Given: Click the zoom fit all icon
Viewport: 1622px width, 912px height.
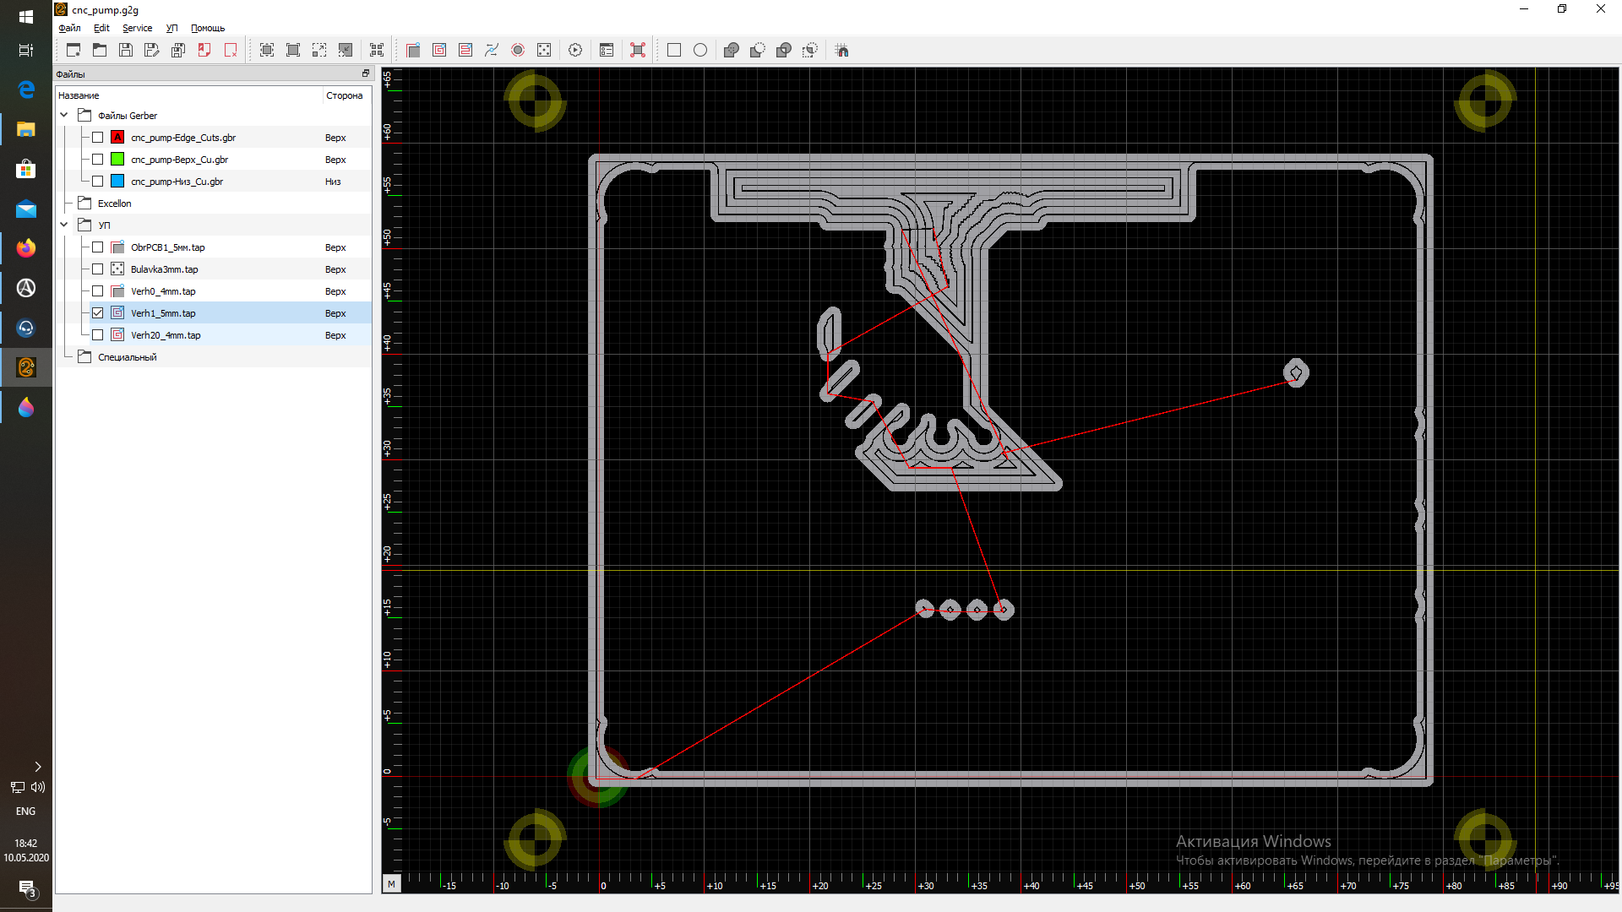Looking at the screenshot, I should click(x=267, y=51).
